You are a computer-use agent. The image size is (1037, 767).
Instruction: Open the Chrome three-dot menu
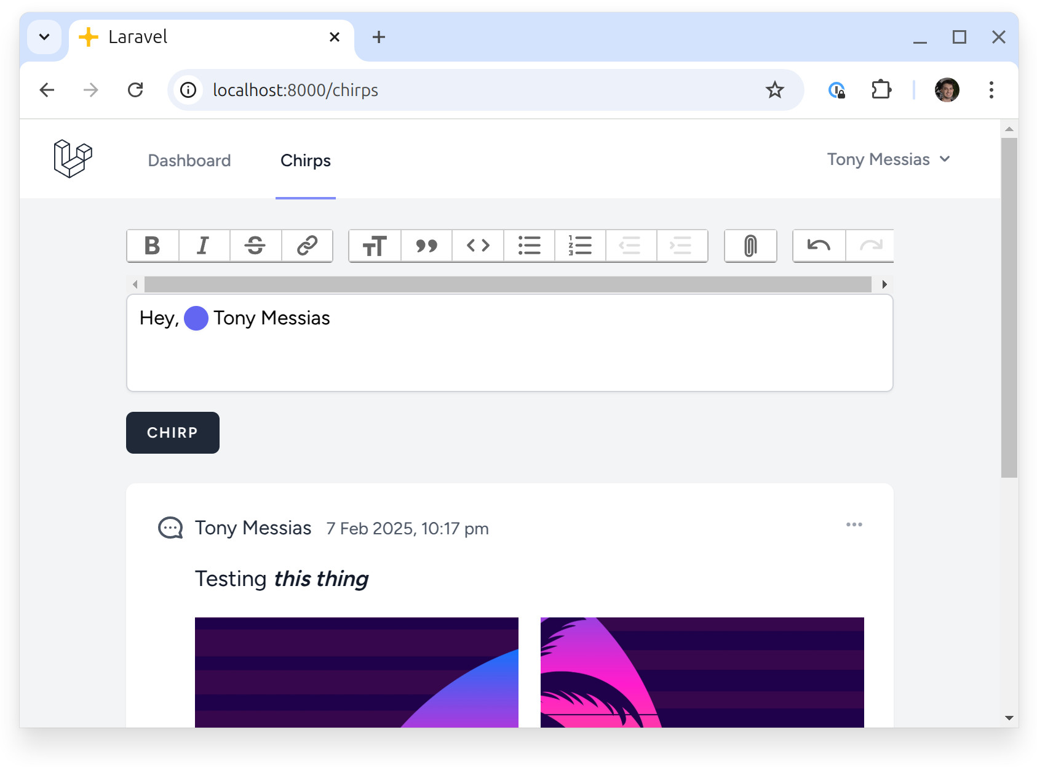coord(991,90)
